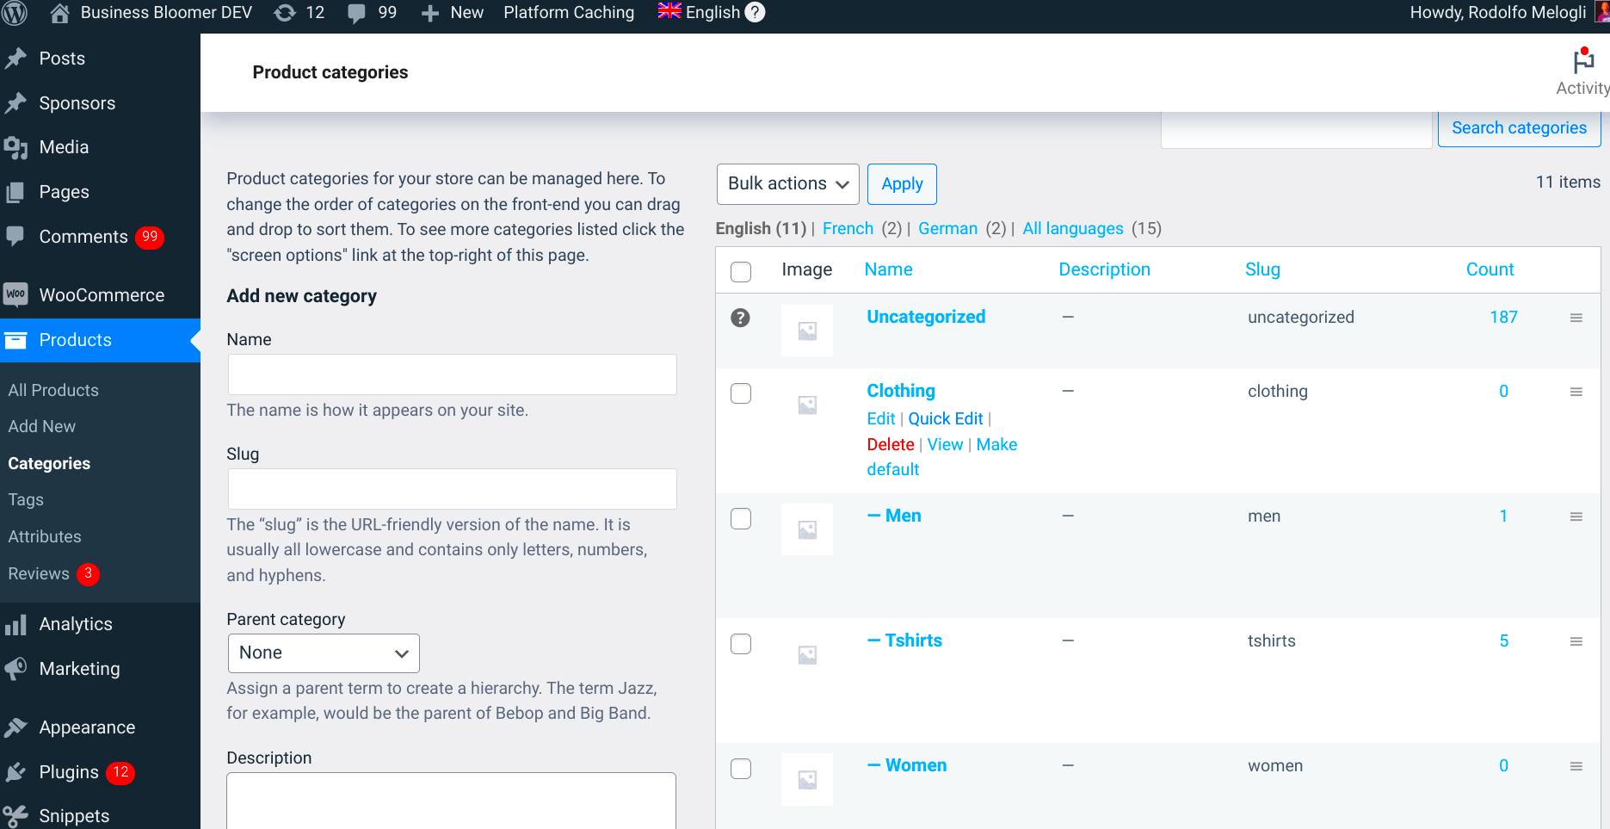Click Make default link under Clothing

coord(942,457)
